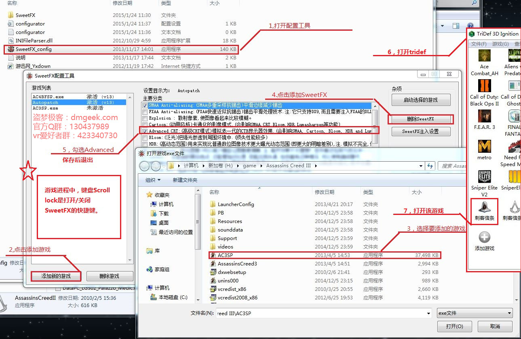The width and height of the screenshot is (521, 339).
Task: Click the 添加新的游戏 button
Action: point(56,276)
